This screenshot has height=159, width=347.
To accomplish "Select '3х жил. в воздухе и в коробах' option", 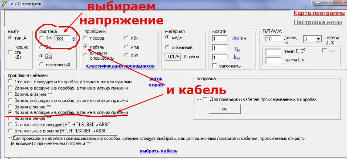I will pyautogui.click(x=10, y=100).
